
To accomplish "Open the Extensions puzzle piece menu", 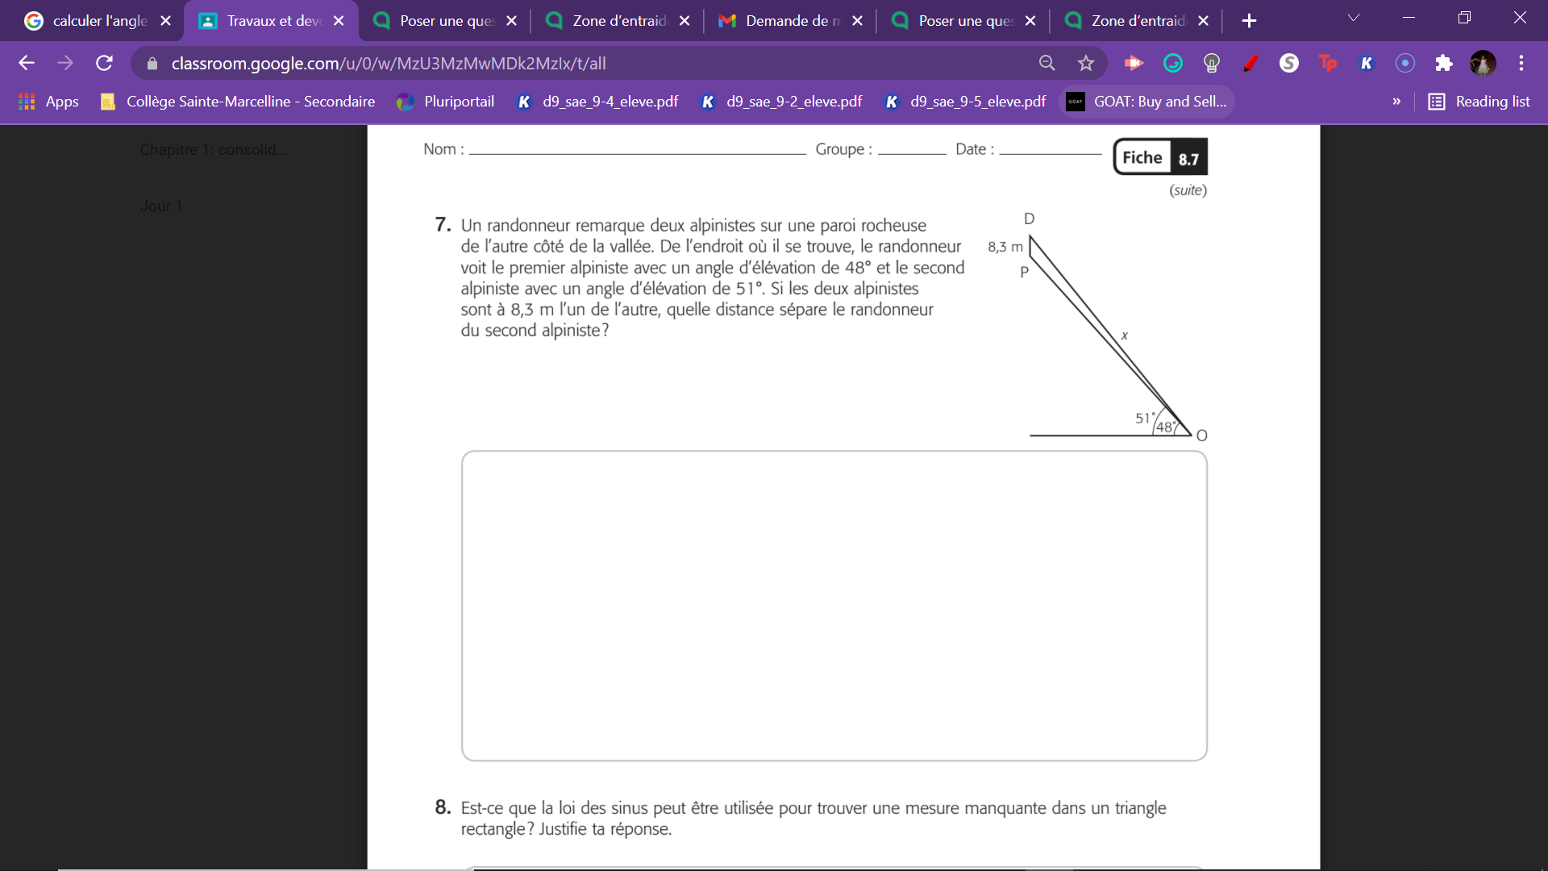I will pos(1444,63).
